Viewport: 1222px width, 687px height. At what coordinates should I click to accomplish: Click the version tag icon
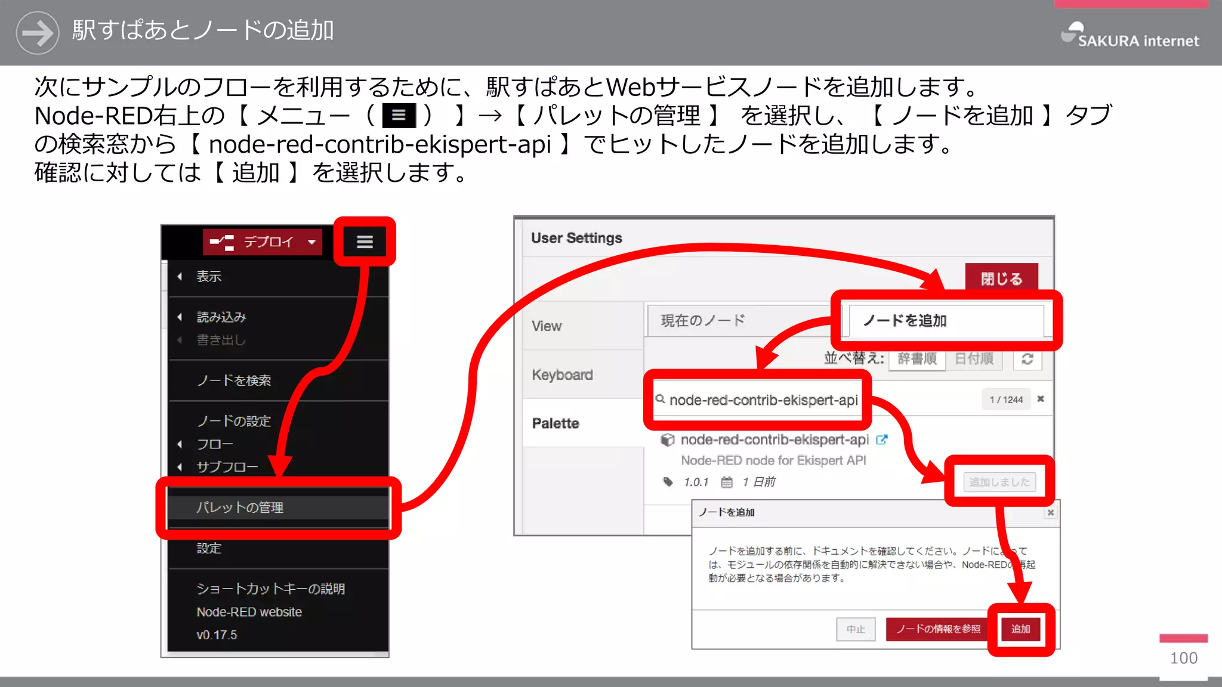[x=668, y=482]
